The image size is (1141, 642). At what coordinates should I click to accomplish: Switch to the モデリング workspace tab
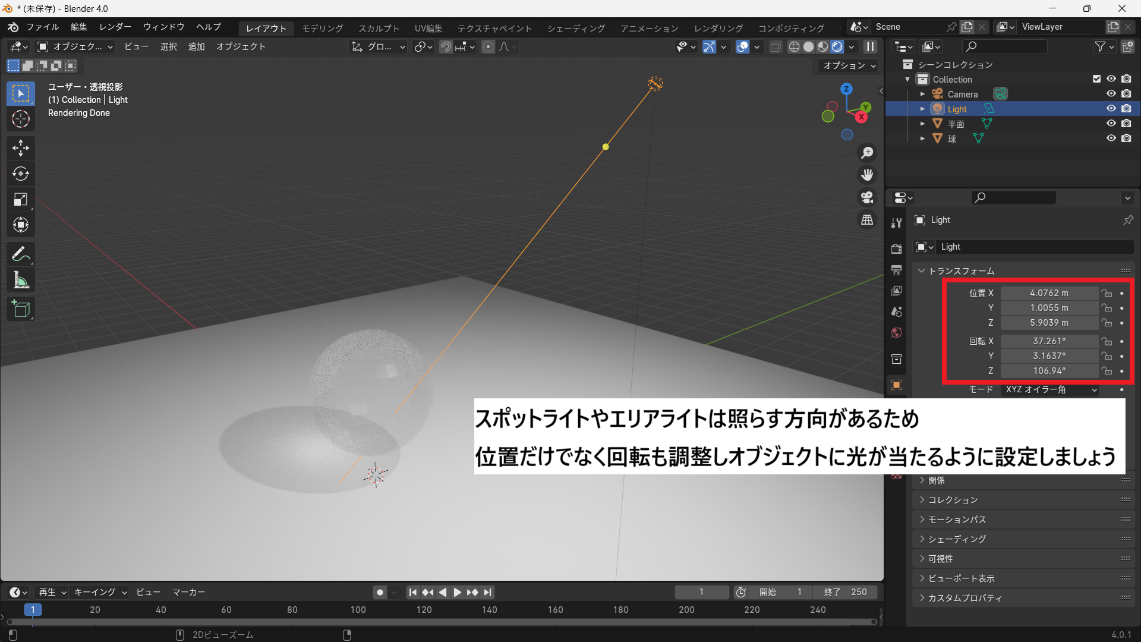point(323,28)
